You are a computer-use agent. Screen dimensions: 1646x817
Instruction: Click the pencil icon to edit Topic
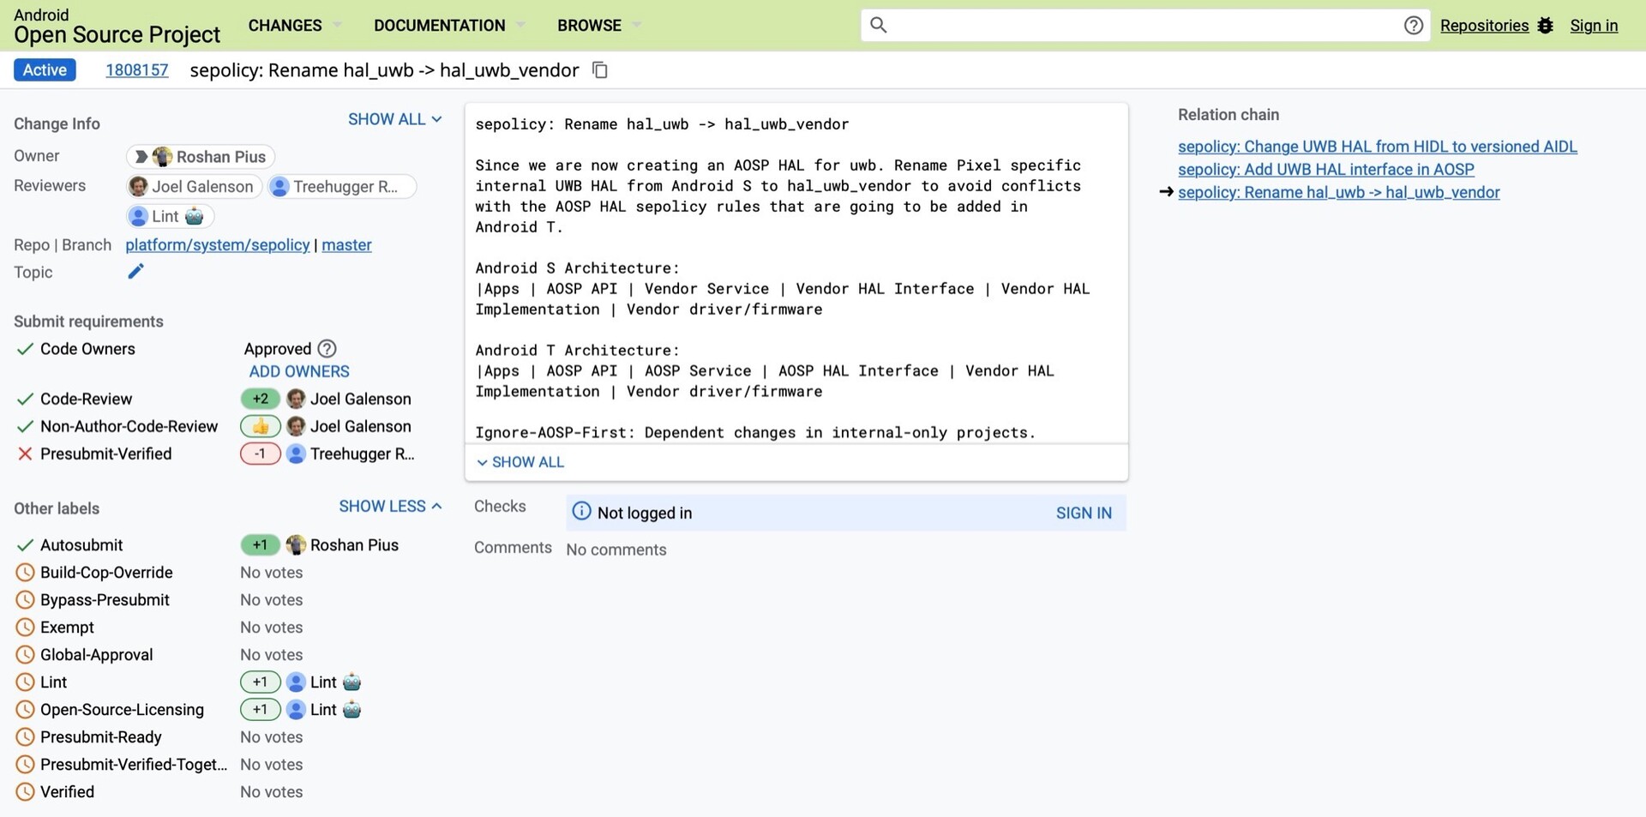[135, 272]
